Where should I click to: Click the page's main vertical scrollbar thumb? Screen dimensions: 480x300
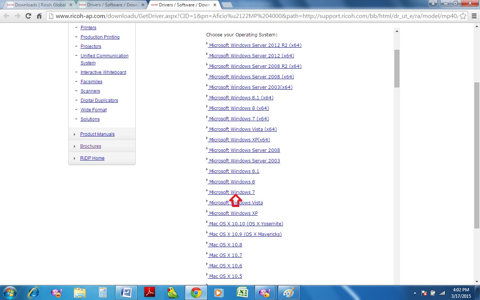pyautogui.click(x=477, y=155)
